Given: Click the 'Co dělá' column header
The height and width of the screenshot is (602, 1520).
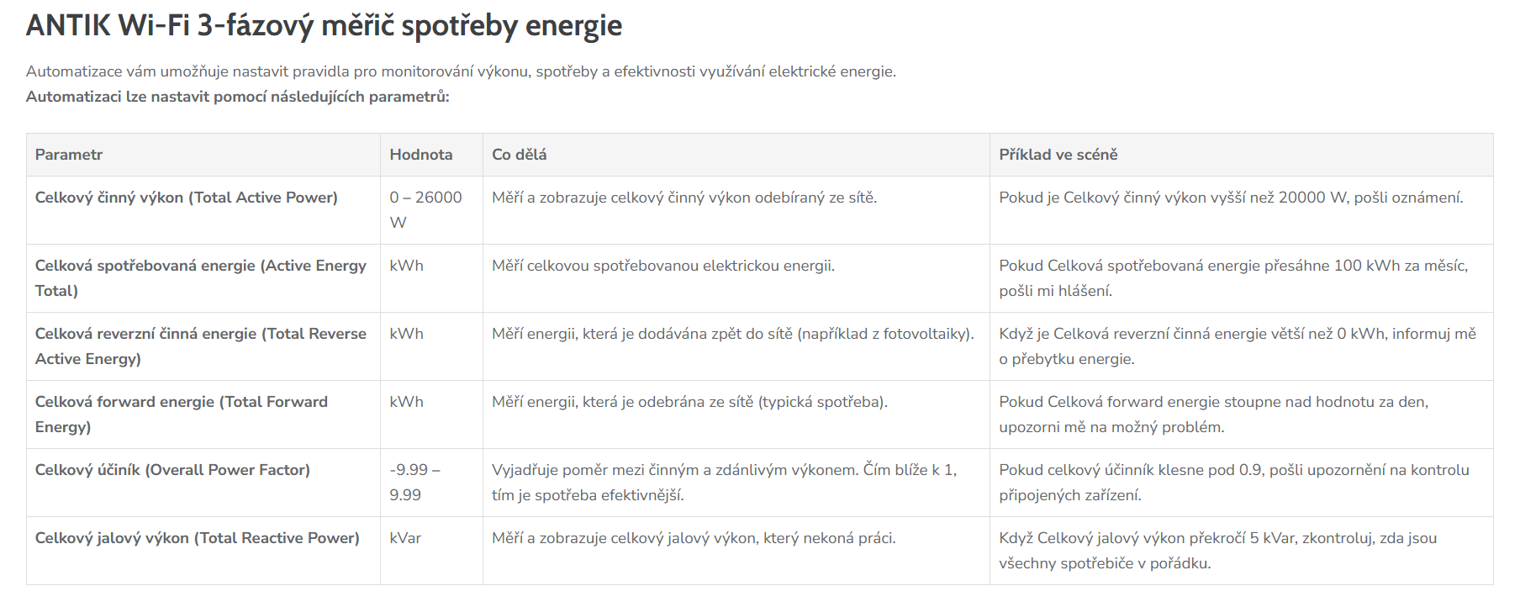Looking at the screenshot, I should pyautogui.click(x=519, y=155).
